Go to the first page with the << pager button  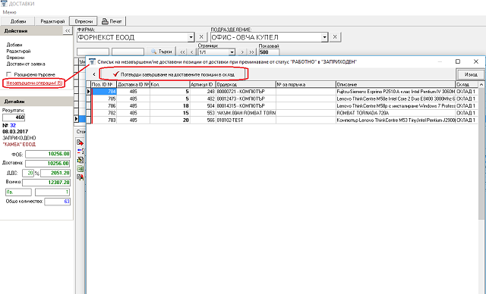[182, 52]
